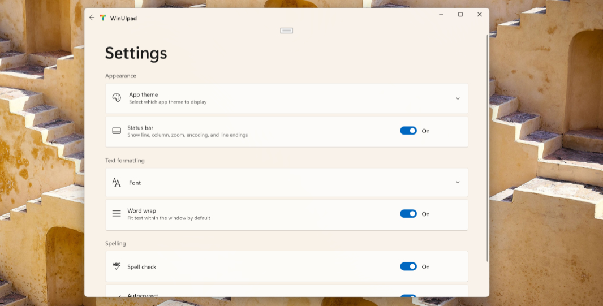Open the App theme settings card
Viewport: 603px width, 306px height.
point(286,98)
